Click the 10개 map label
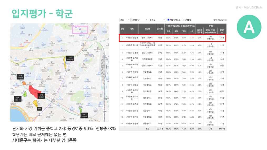267x150 pixels. click(x=18, y=99)
